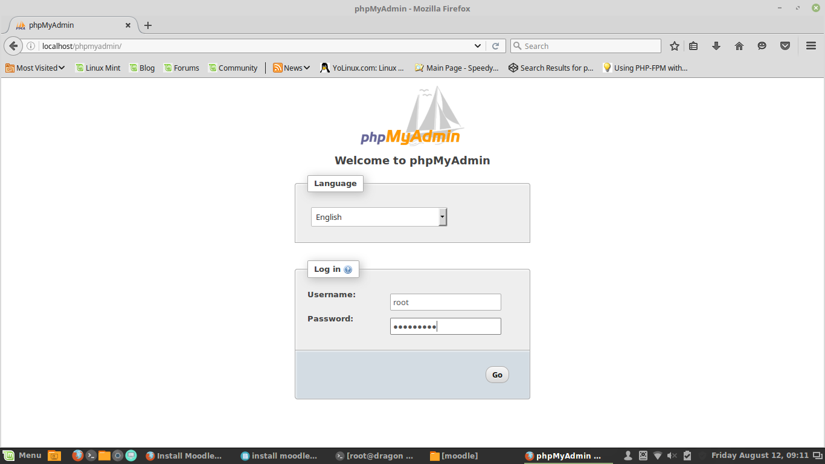Open the muted volume tray icon

(x=672, y=456)
